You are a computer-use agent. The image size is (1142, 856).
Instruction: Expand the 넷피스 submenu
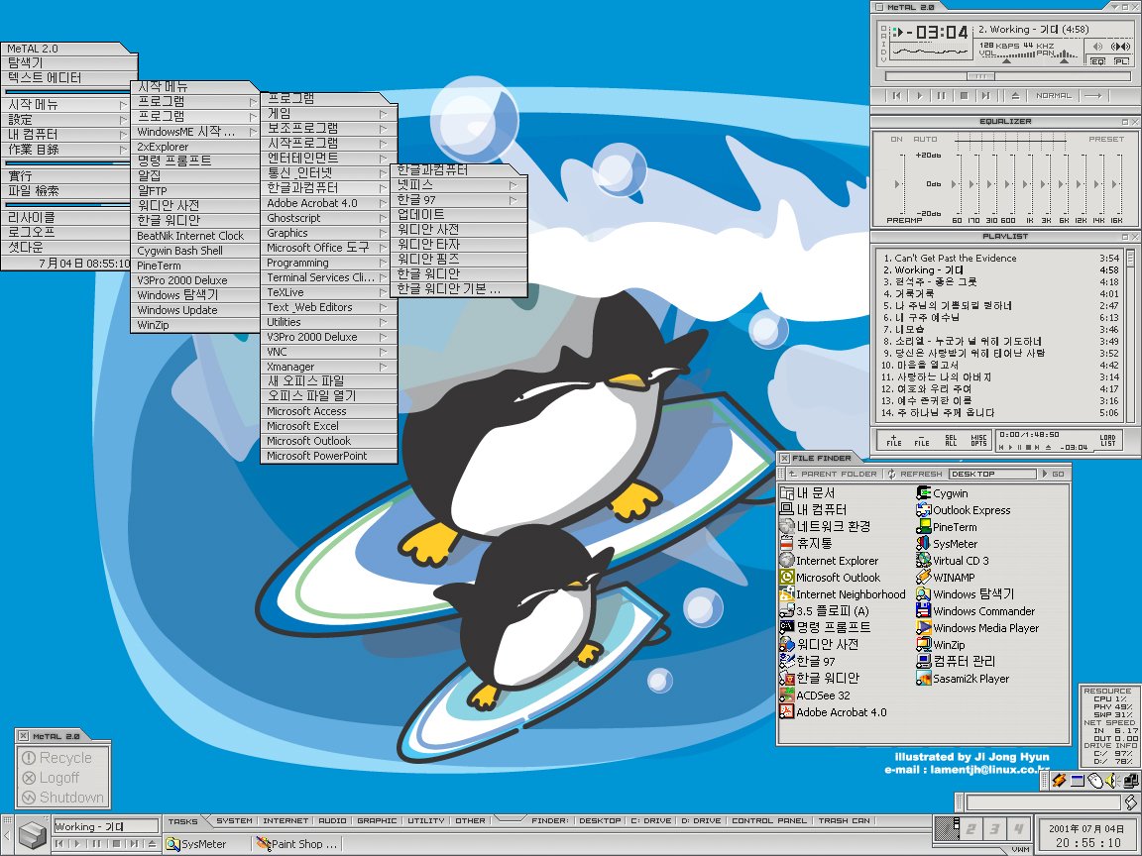(458, 185)
